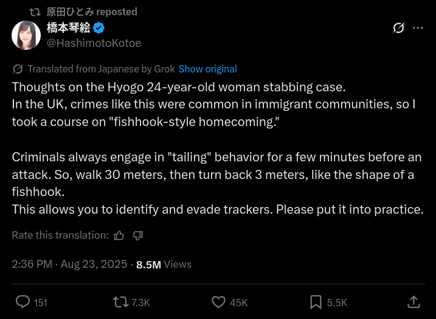
Task: Open 橋本琴絵 profile picture
Action: (26, 35)
